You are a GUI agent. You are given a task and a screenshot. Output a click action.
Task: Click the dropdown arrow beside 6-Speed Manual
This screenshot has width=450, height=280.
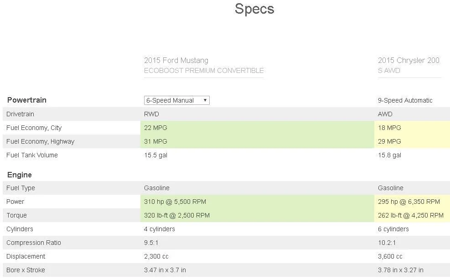(205, 100)
